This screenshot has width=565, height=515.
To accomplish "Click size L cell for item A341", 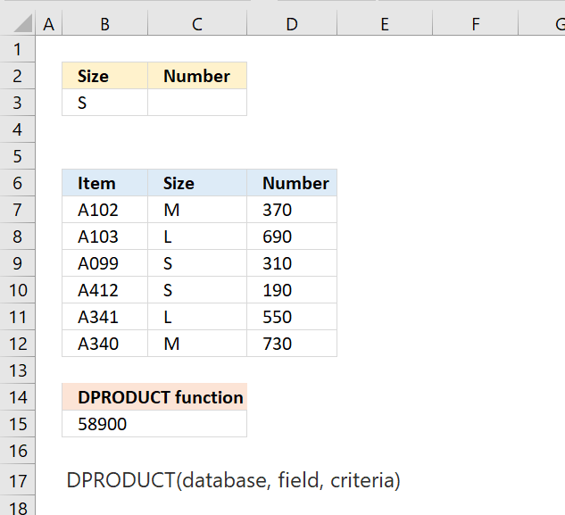I will click(x=197, y=317).
